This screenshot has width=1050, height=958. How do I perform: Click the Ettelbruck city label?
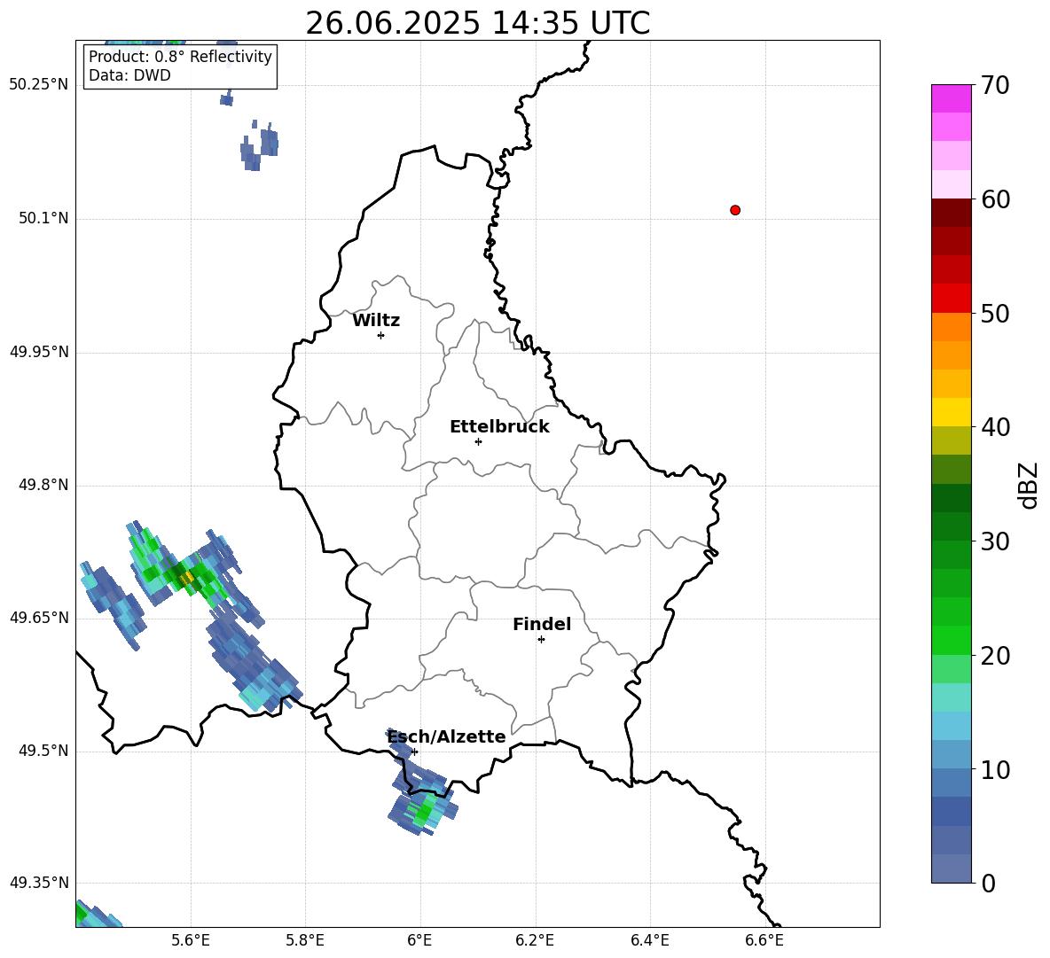(x=499, y=427)
